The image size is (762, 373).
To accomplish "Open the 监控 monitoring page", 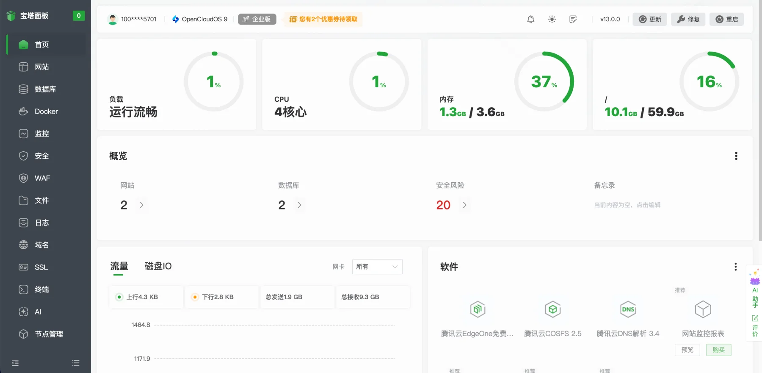I will coord(46,134).
